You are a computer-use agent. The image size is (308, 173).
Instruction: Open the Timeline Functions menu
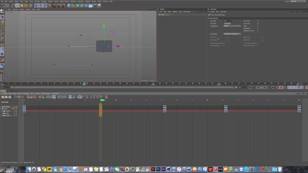(x=26, y=93)
